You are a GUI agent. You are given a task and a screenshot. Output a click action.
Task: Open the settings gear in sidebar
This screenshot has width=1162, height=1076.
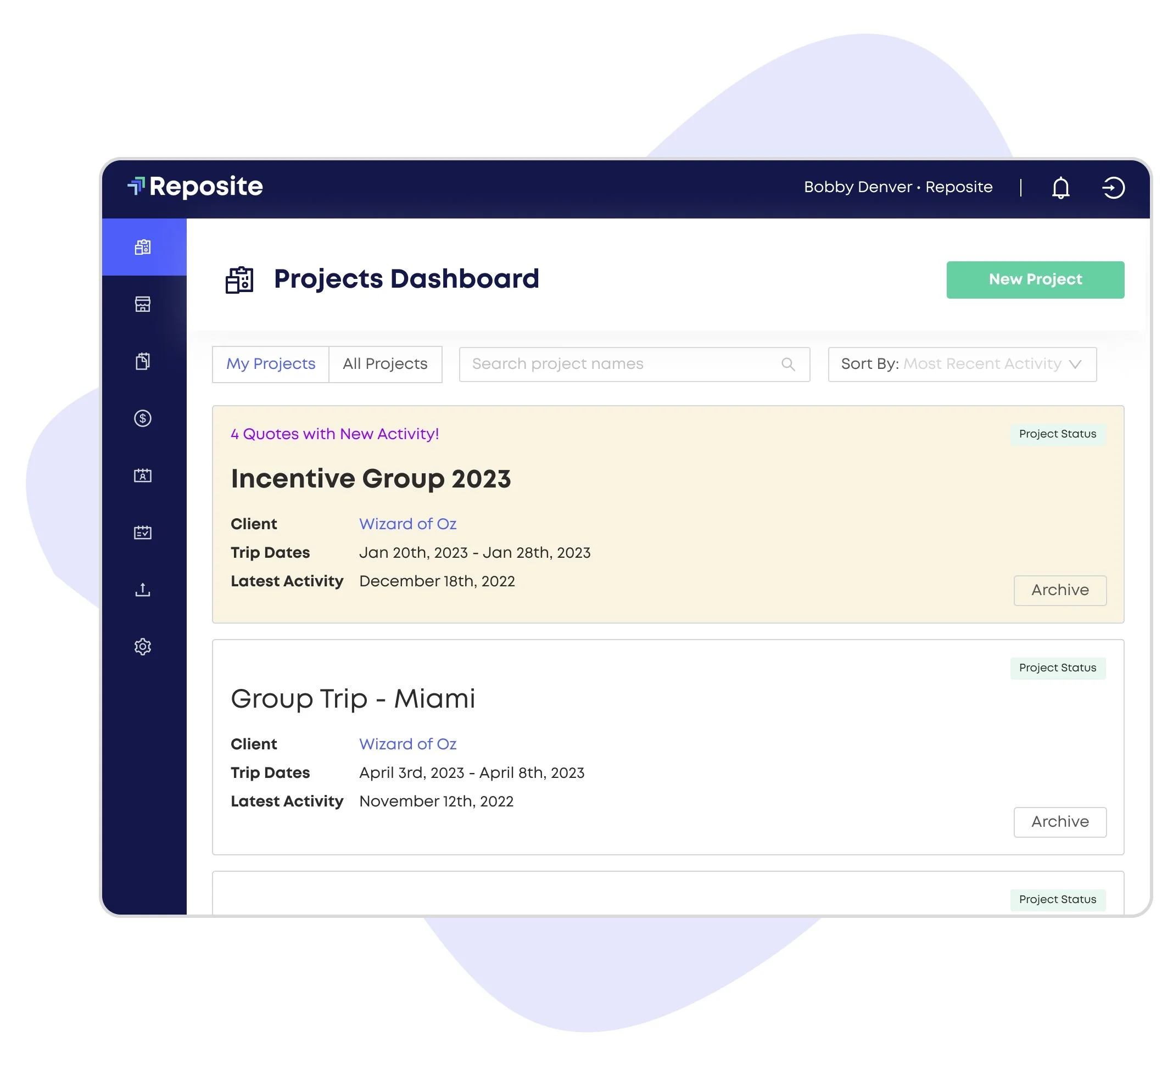click(143, 647)
